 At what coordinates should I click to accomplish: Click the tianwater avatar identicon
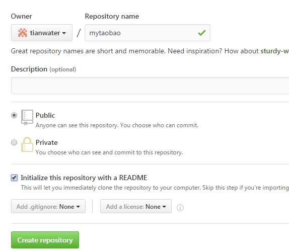pos(23,33)
